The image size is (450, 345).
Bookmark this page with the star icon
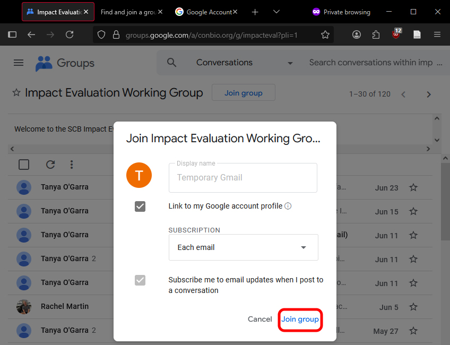[x=325, y=34]
